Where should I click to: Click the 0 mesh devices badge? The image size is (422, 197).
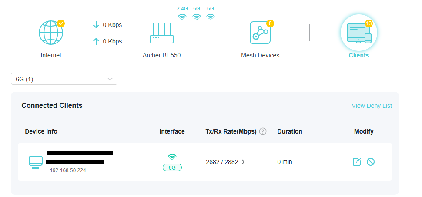270,23
